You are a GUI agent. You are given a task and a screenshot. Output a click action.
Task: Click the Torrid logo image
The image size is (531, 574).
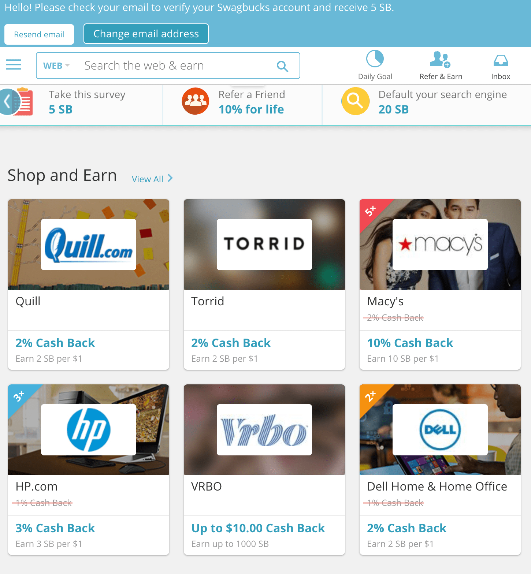(x=264, y=245)
